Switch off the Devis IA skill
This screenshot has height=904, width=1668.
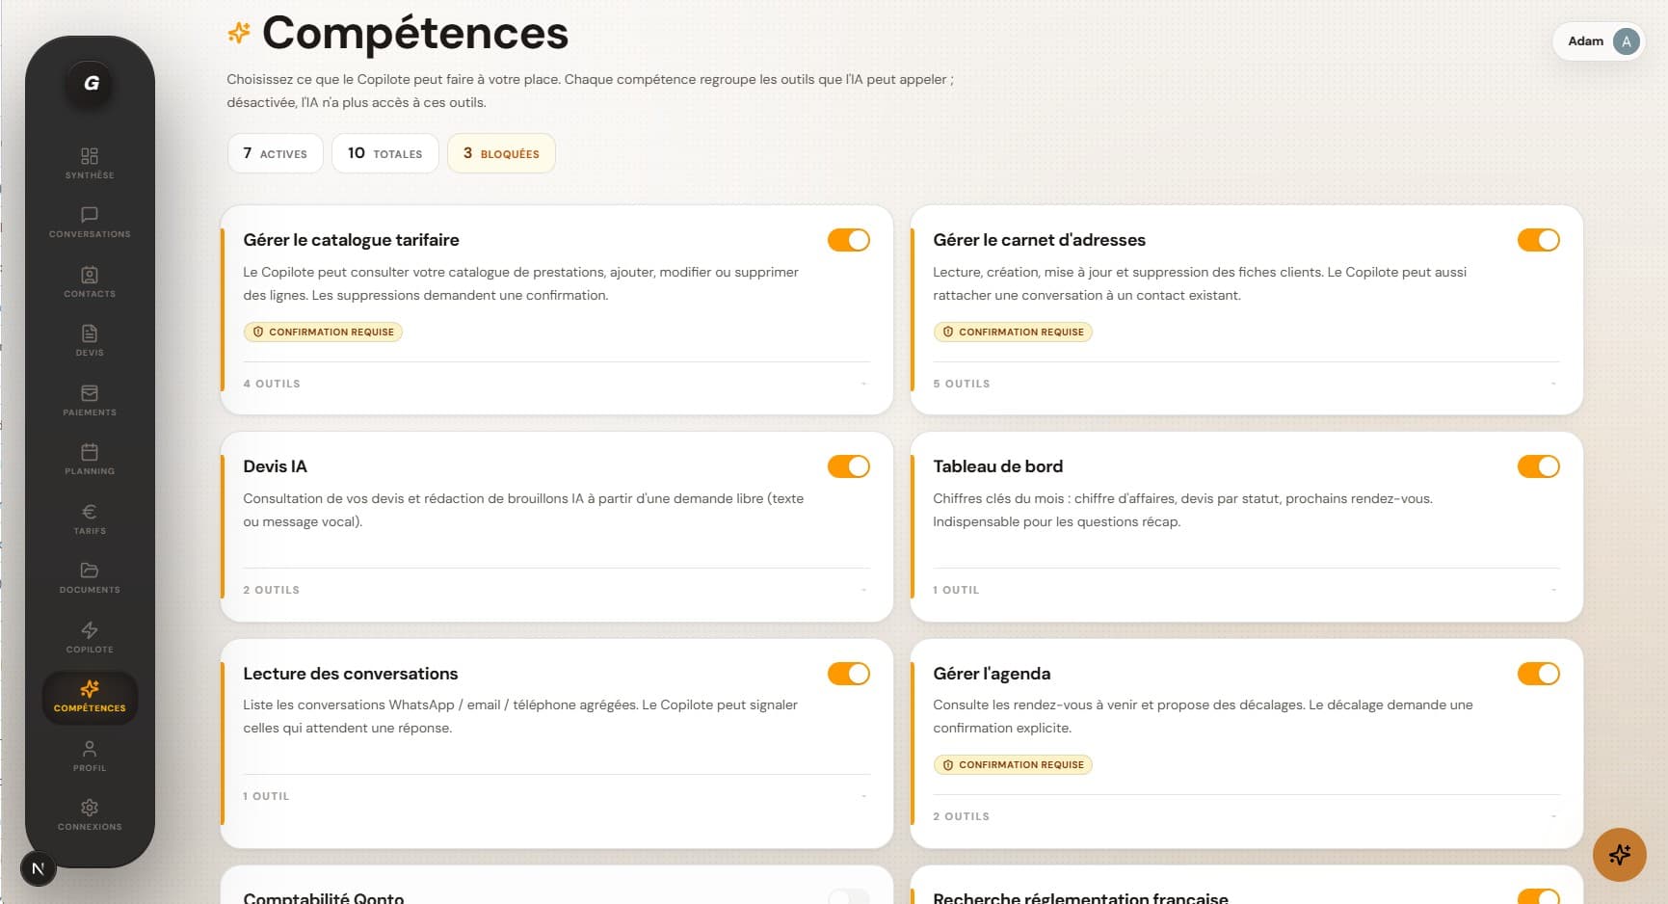[848, 466]
